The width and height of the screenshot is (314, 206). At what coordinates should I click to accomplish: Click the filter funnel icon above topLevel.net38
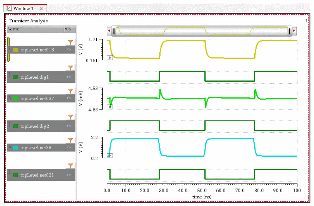pos(70,140)
